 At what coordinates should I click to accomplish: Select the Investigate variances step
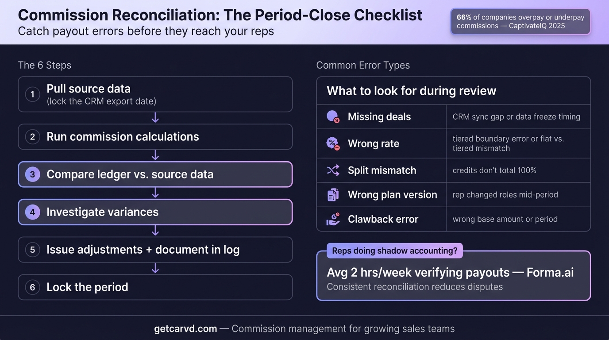(x=155, y=212)
